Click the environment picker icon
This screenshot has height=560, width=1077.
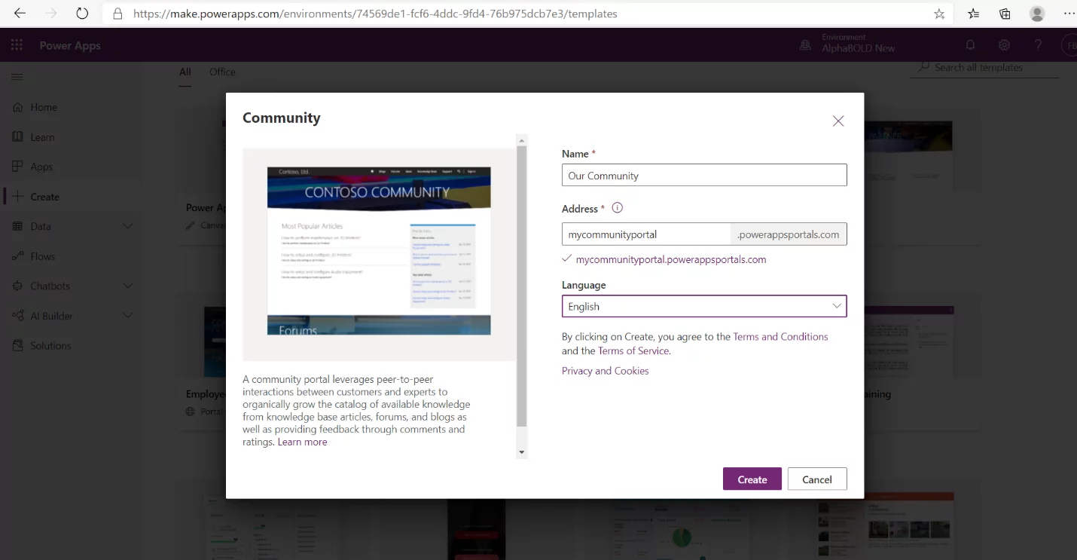(806, 46)
